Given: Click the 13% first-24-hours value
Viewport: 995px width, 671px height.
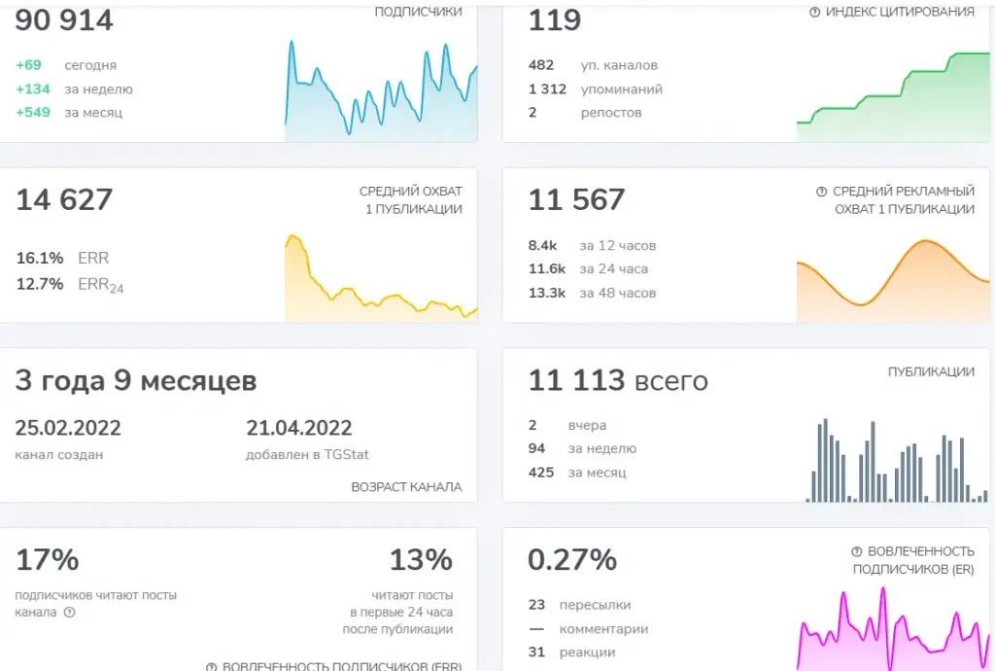Looking at the screenshot, I should click(x=421, y=560).
